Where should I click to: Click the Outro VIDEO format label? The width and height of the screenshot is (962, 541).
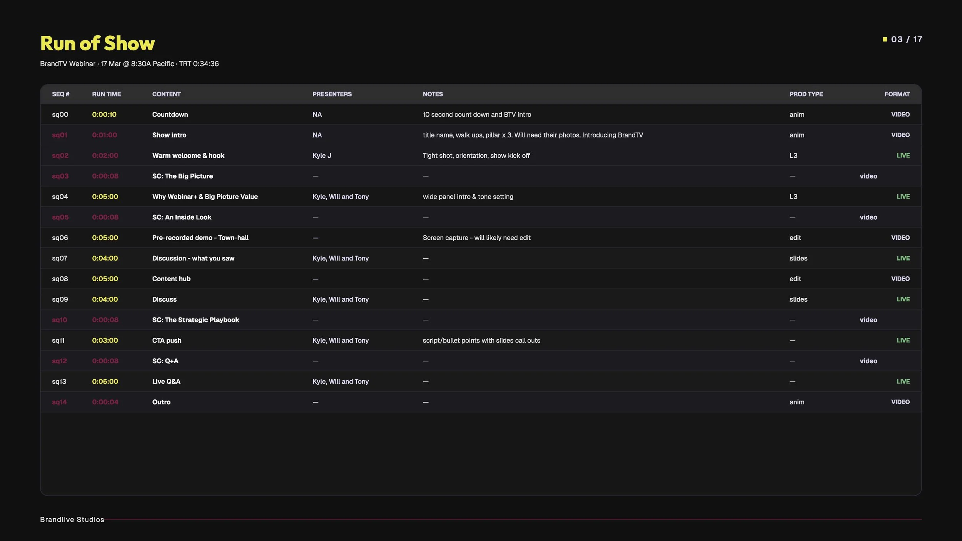[x=900, y=402]
